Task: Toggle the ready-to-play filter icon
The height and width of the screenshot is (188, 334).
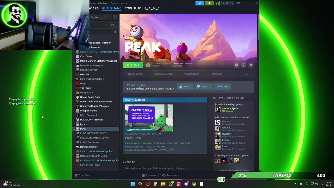Action: pyautogui.click(x=117, y=25)
